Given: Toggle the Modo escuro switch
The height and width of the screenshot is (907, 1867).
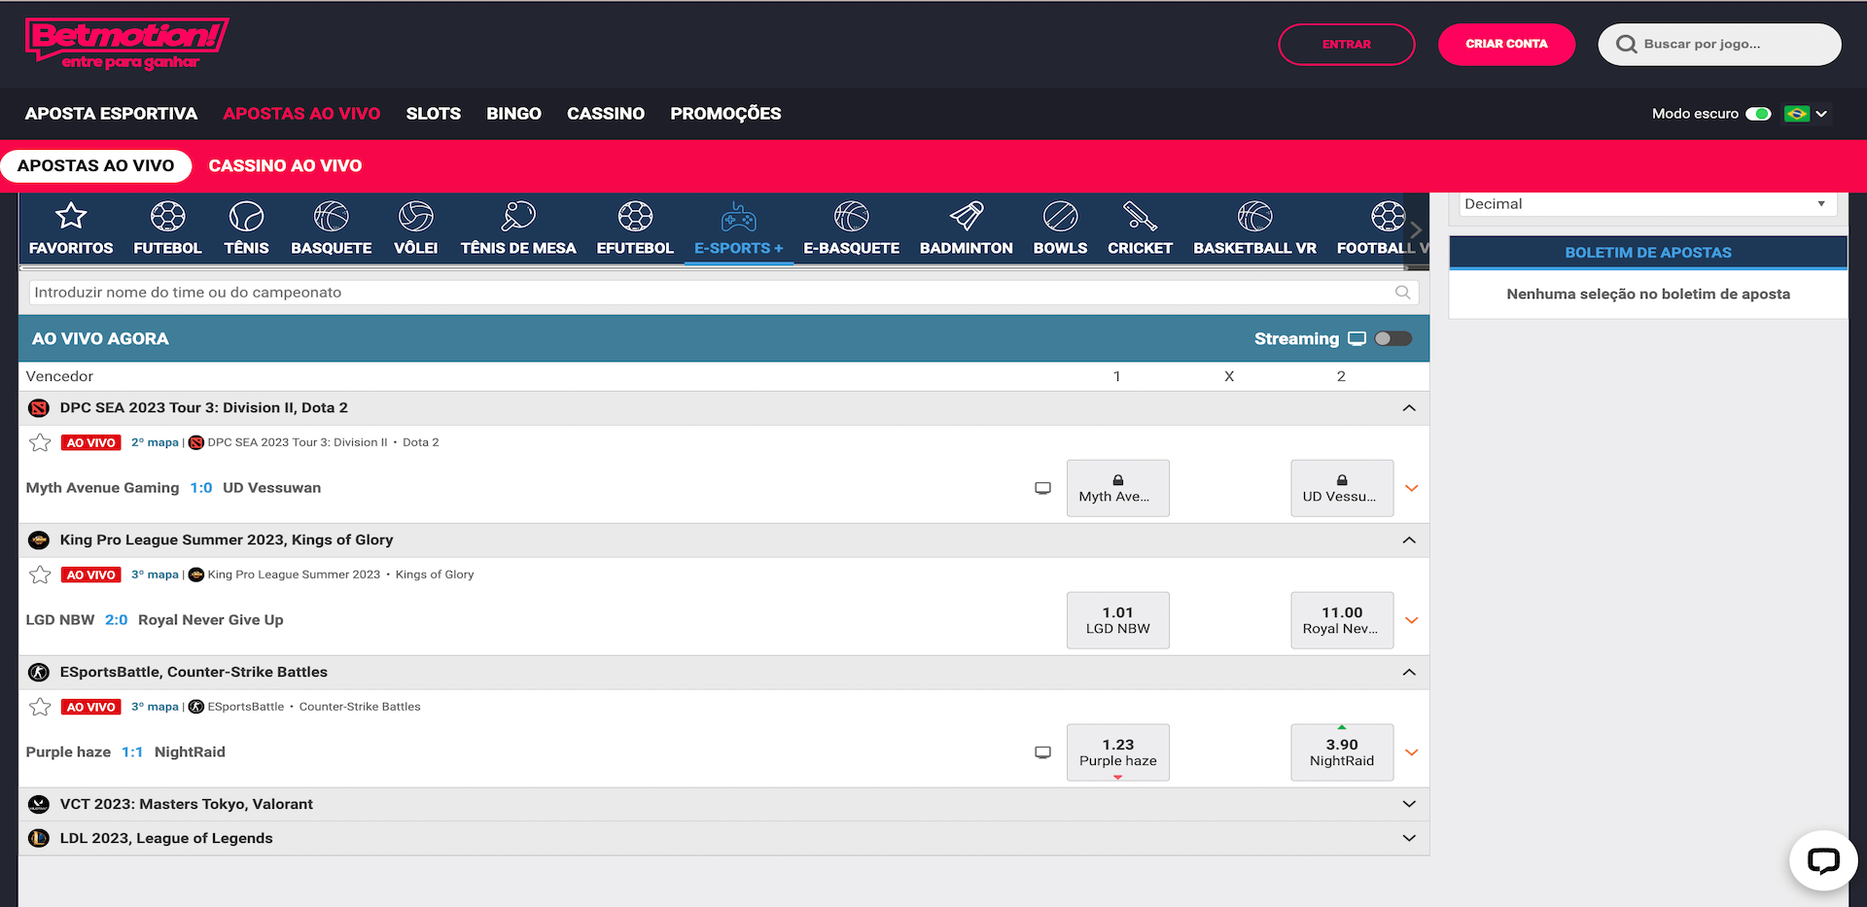Looking at the screenshot, I should [x=1758, y=114].
